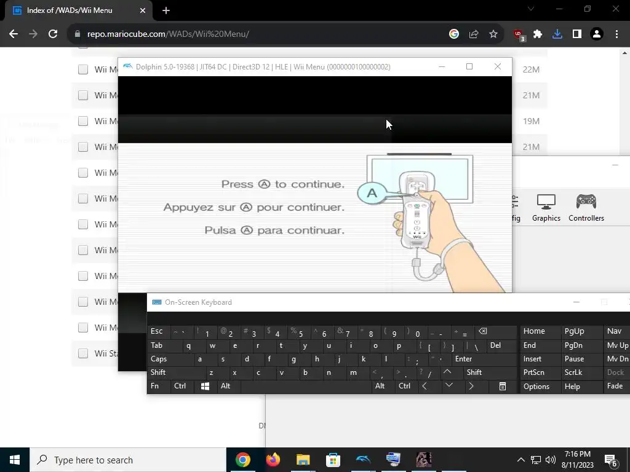Screen dimensions: 630x472
Task: Click Chrome back arrow button
Action: pos(14,34)
